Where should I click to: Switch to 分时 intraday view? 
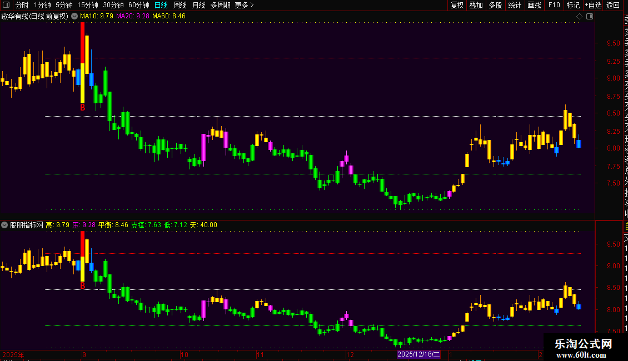pos(22,5)
